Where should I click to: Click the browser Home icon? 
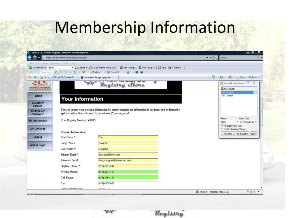pos(213,77)
